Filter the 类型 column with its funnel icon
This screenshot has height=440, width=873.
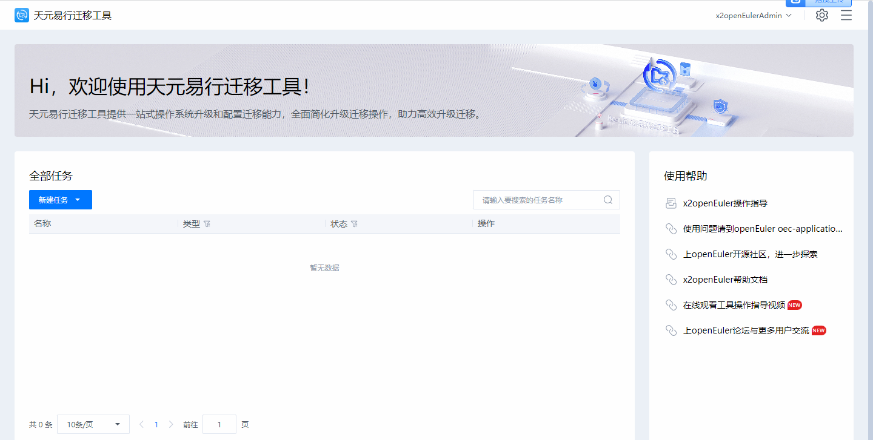(x=207, y=224)
